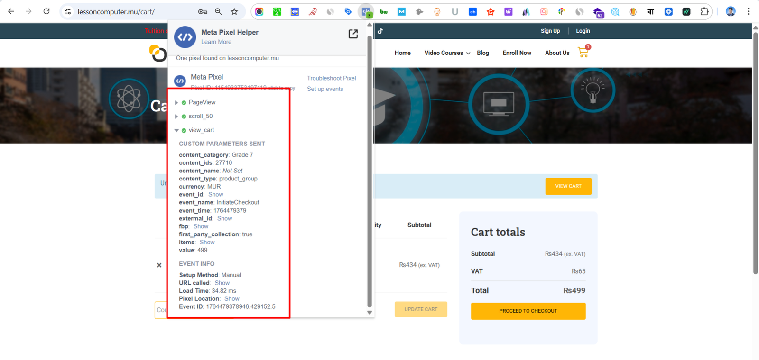Remove cart item with the X icon

pyautogui.click(x=159, y=265)
